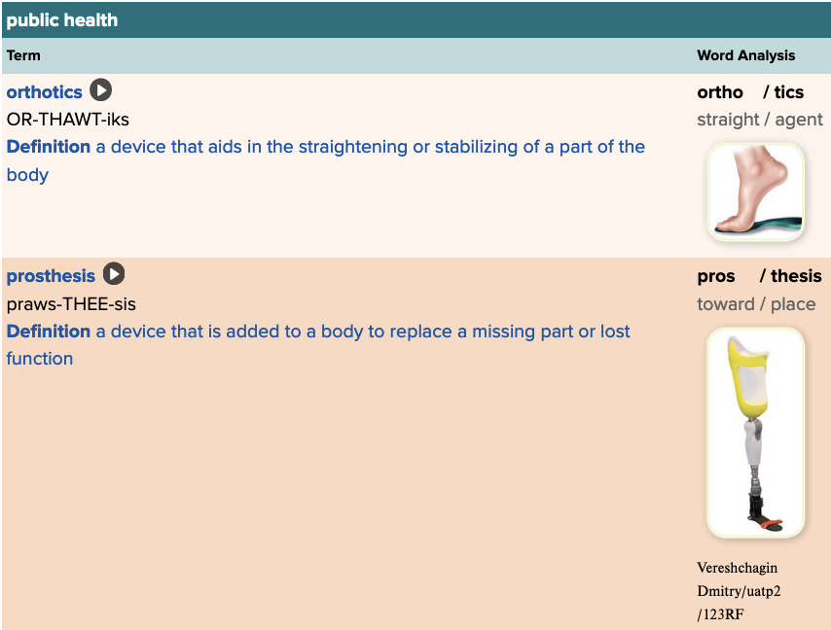This screenshot has width=831, height=630.
Task: Click the 'ortho' word part
Action: (x=720, y=92)
